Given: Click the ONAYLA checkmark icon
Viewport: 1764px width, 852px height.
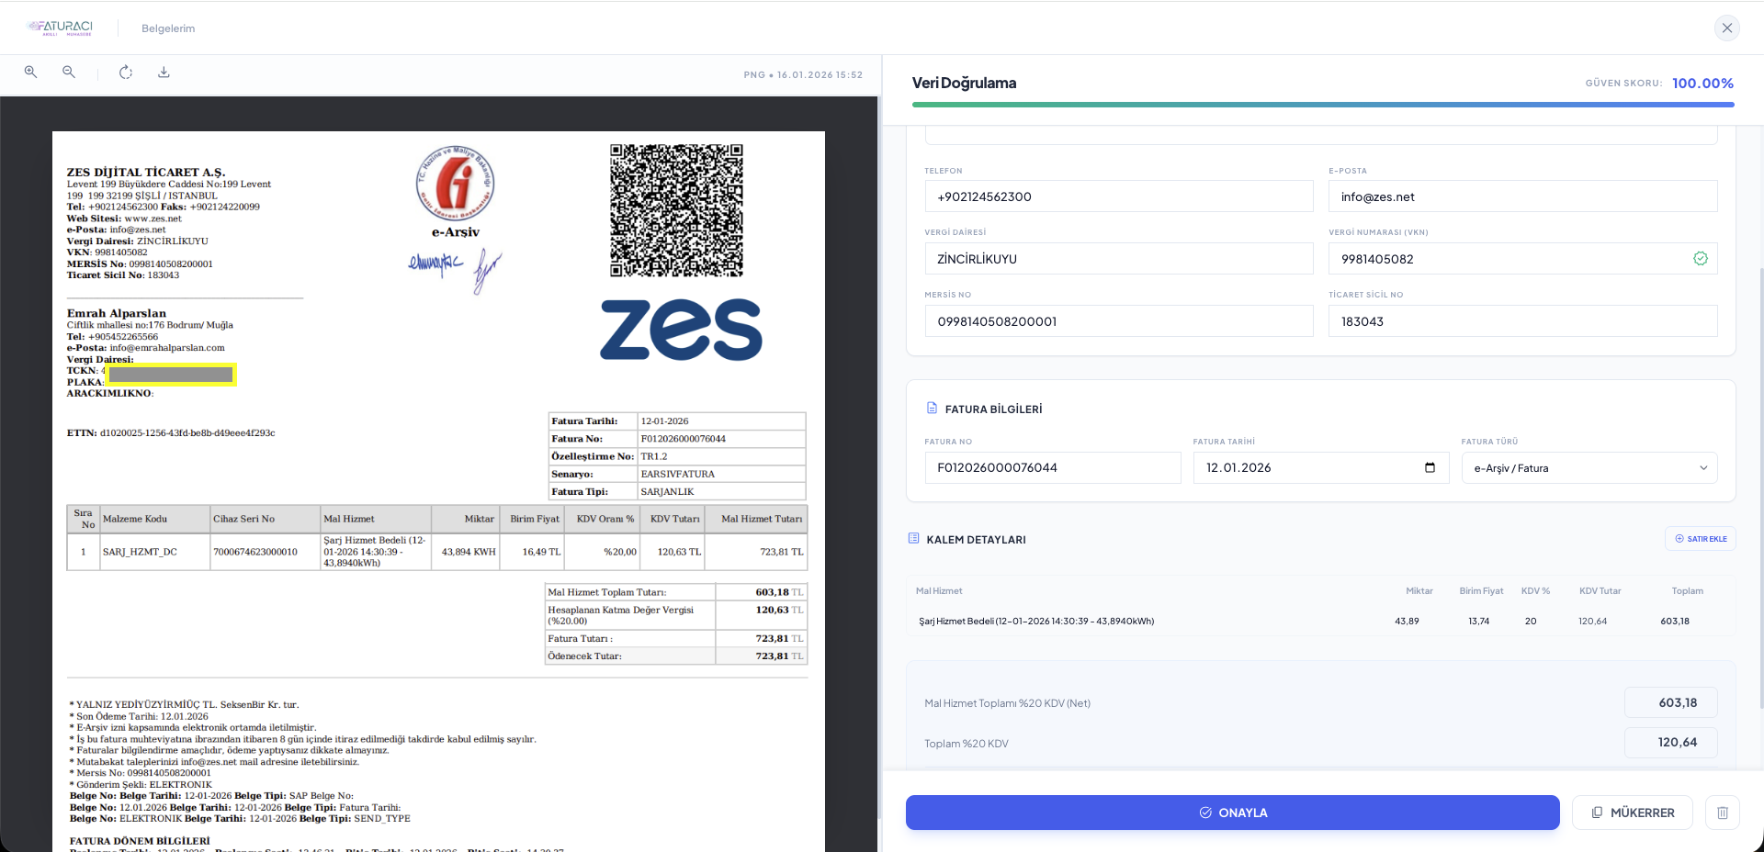Looking at the screenshot, I should [1204, 813].
